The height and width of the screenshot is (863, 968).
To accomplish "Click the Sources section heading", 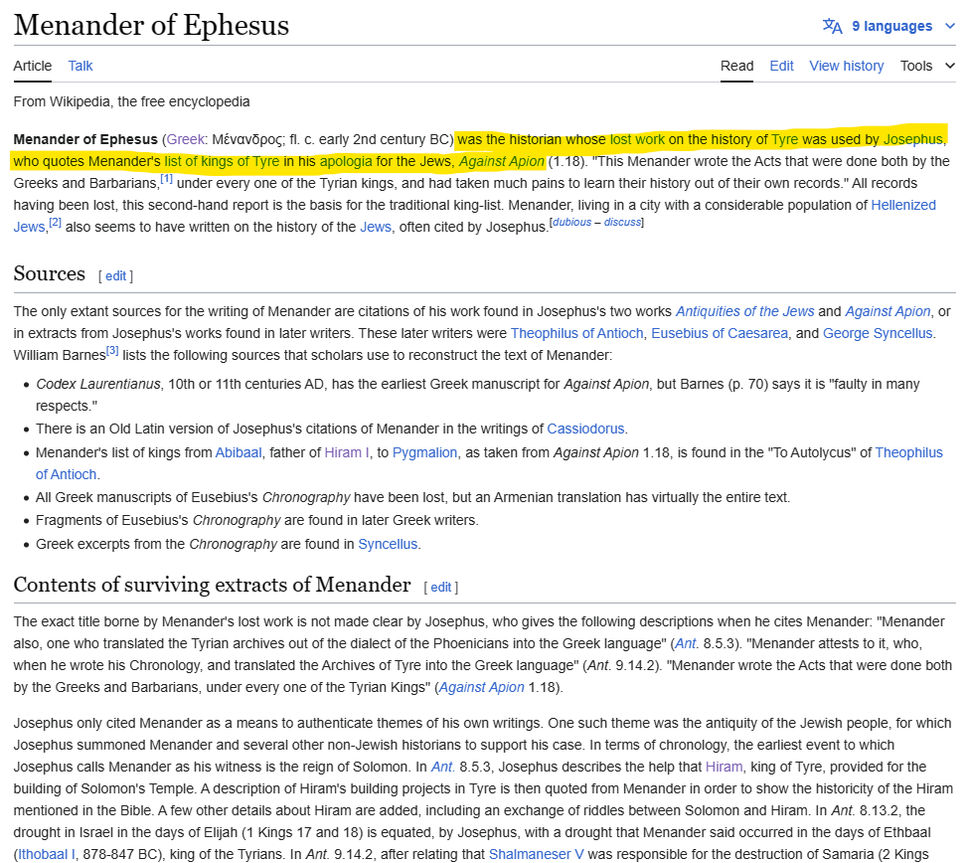I will click(50, 273).
